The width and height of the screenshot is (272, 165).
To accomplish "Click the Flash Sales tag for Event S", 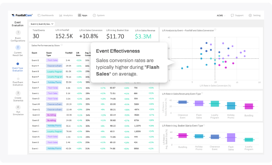I will [x=52, y=142].
